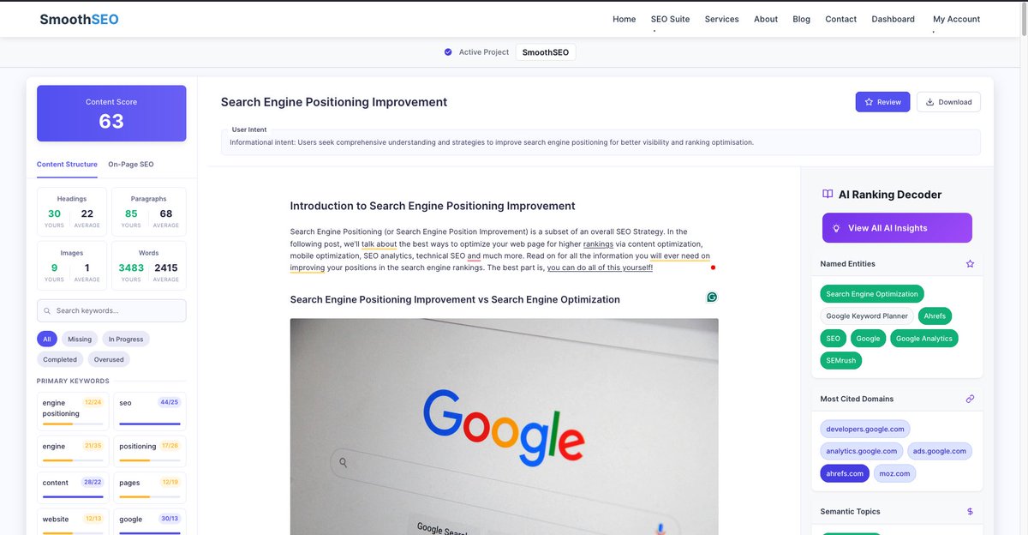1028x535 pixels.
Task: Click the engine 21/35 keyword card
Action: pos(73,450)
